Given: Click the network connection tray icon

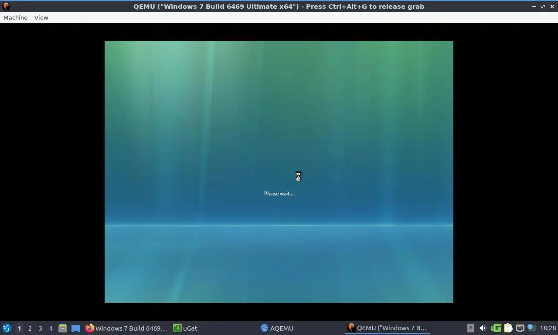Looking at the screenshot, I should (x=520, y=328).
